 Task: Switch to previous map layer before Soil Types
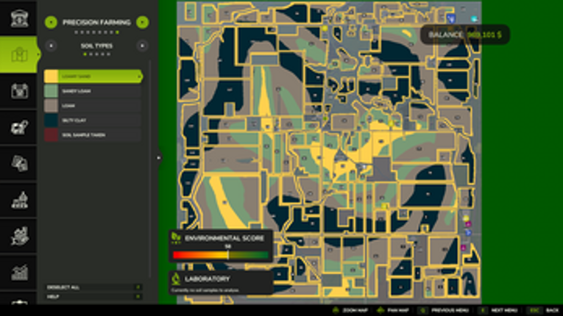click(x=51, y=46)
